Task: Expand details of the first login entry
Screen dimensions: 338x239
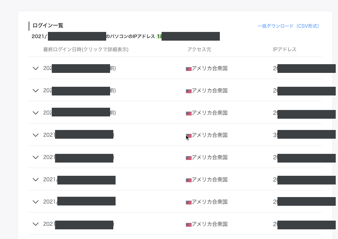Action: [x=36, y=68]
